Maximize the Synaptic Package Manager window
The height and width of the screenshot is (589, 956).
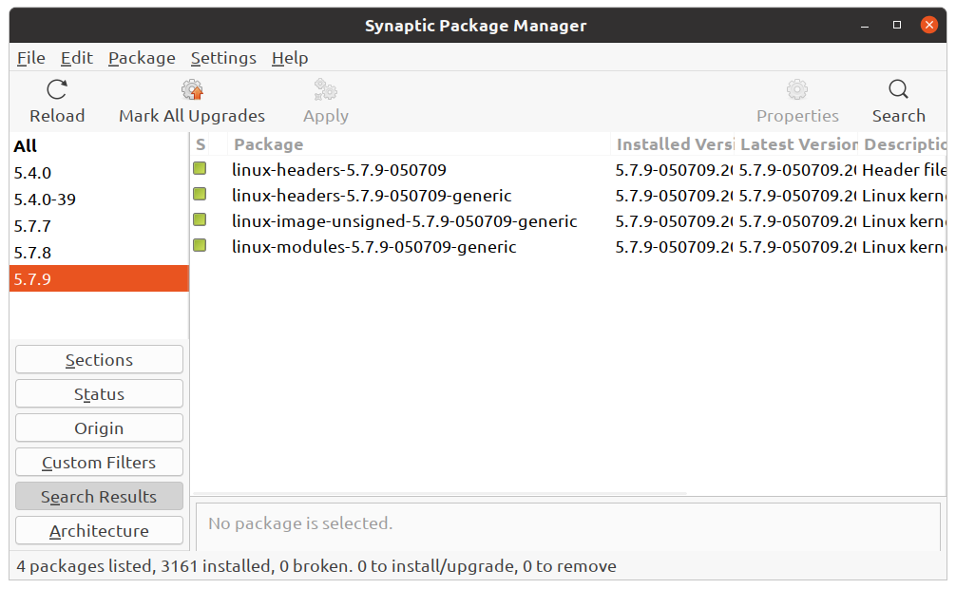coord(897,25)
